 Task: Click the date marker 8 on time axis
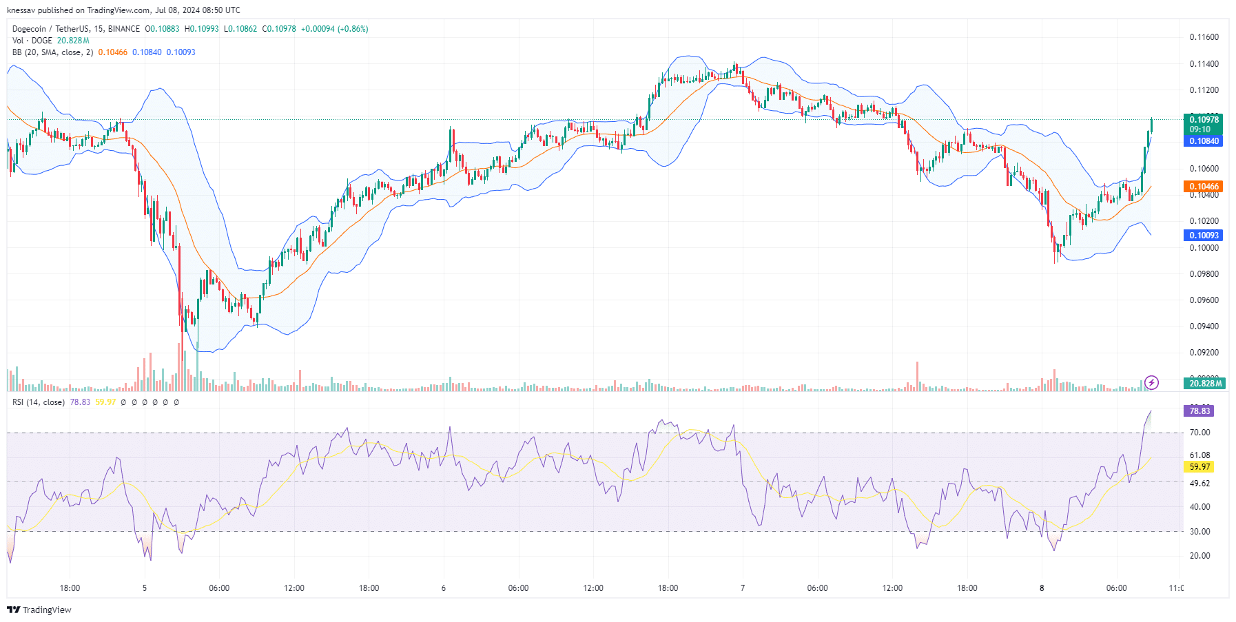[1042, 588]
